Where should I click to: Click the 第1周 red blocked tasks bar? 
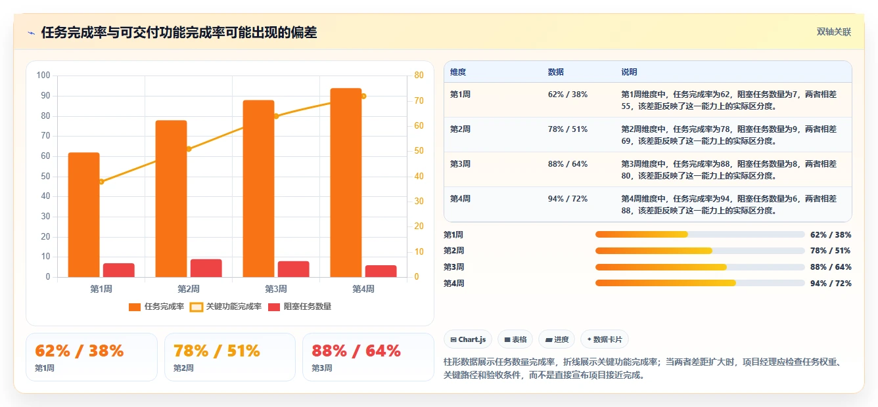(x=119, y=270)
